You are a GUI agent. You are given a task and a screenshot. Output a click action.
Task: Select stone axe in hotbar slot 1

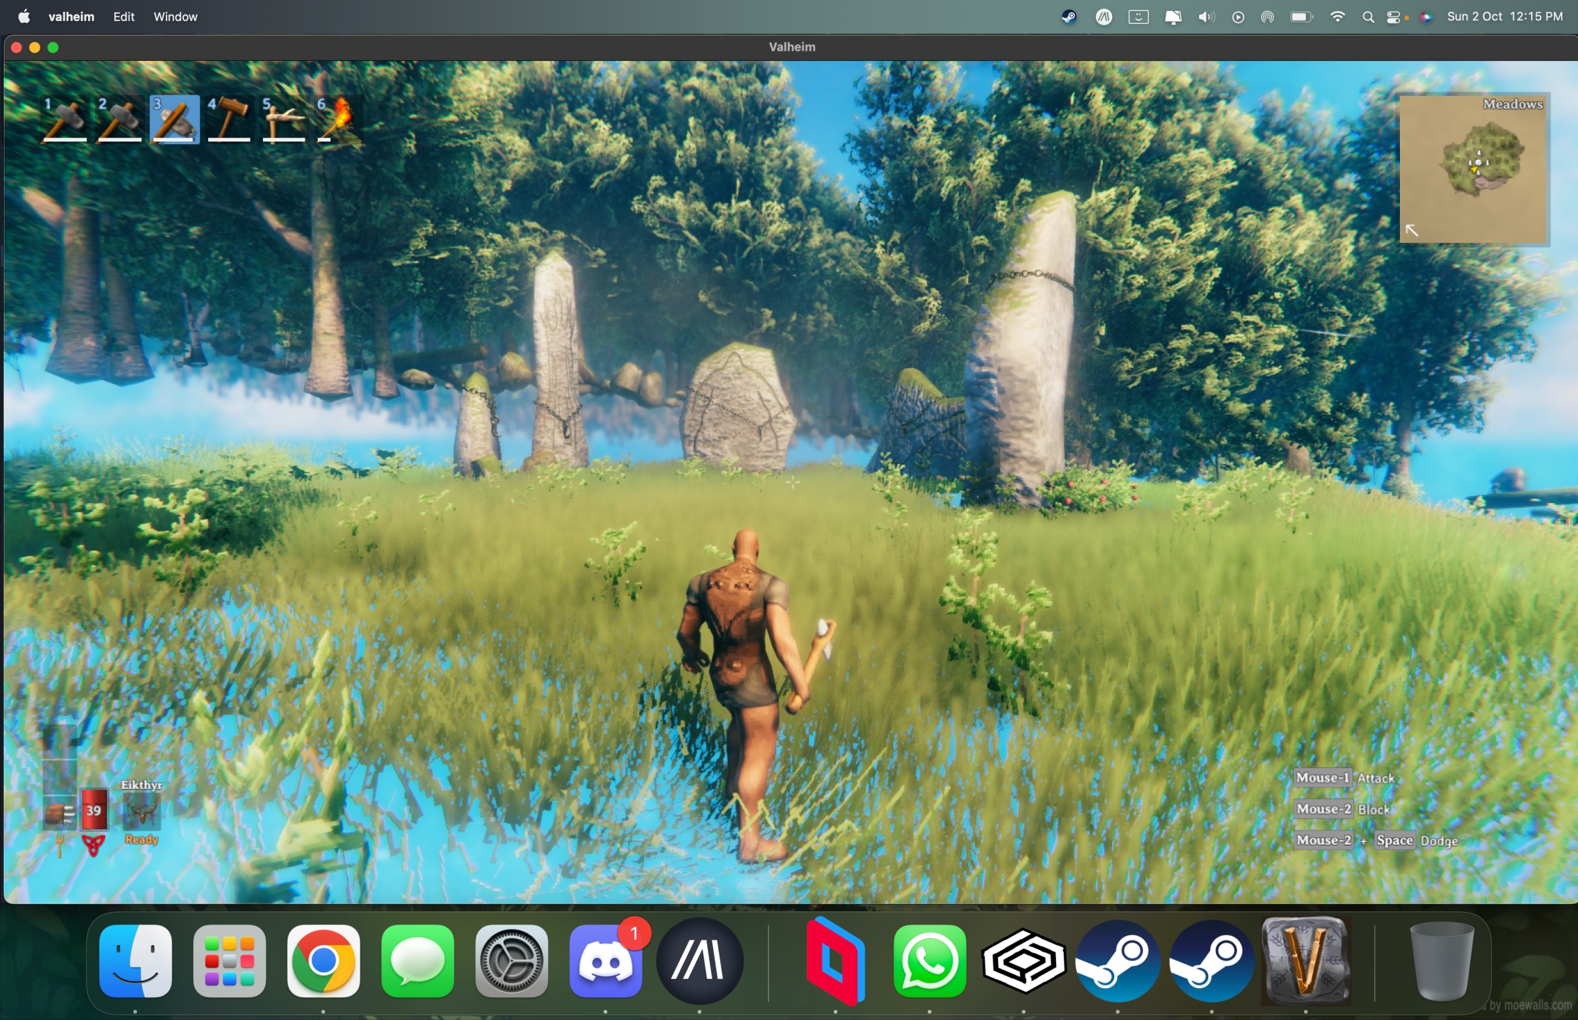pos(65,119)
